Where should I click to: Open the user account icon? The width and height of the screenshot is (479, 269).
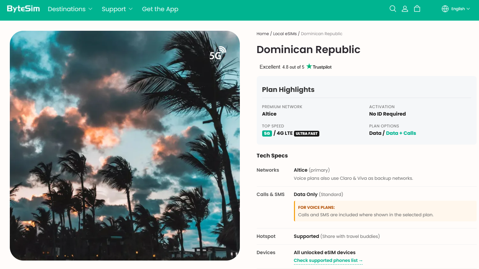click(x=405, y=9)
